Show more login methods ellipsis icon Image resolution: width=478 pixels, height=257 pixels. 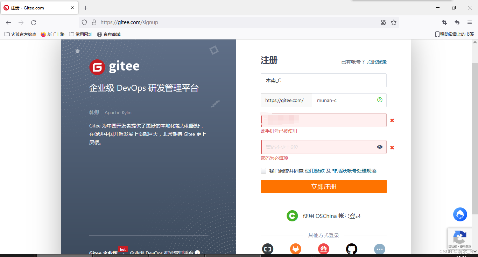[x=380, y=249]
